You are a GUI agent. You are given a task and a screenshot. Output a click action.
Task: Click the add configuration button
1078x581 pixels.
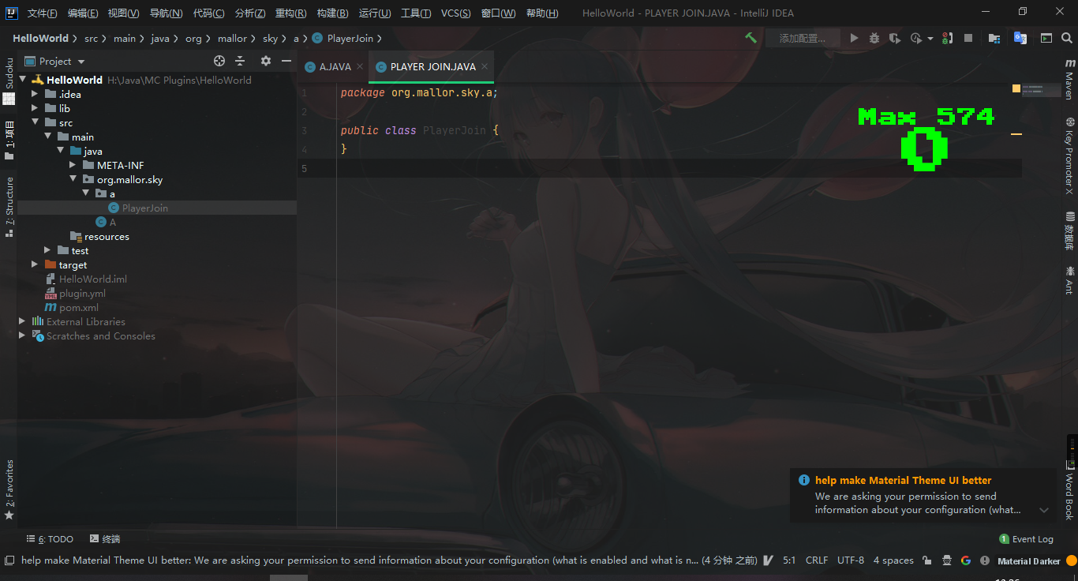click(x=802, y=38)
